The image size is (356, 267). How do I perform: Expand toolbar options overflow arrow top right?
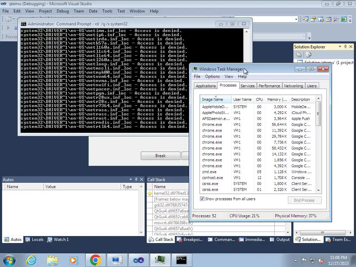350,19
